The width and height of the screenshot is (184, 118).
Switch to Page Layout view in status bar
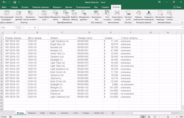(x=149, y=117)
